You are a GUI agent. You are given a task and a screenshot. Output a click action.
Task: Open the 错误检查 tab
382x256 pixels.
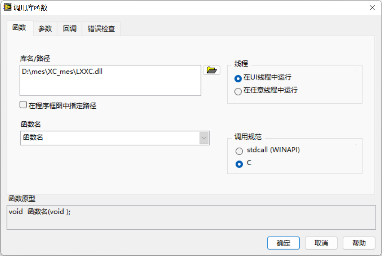coord(101,29)
